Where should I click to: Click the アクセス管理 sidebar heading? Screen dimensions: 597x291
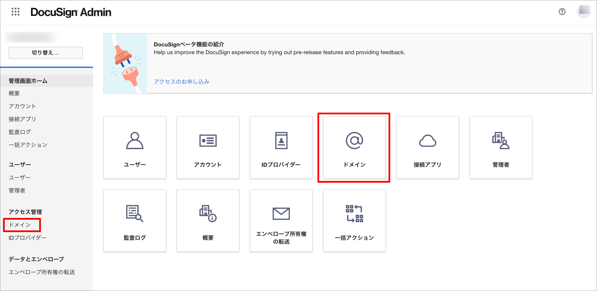click(x=25, y=212)
